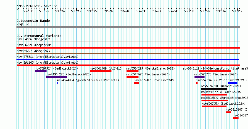Click nsv3210987 (Chaisson2019) label
This screenshot has width=248, height=129.
point(155,80)
